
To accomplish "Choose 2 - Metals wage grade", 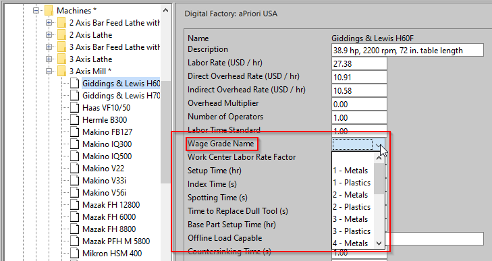I will [x=350, y=195].
